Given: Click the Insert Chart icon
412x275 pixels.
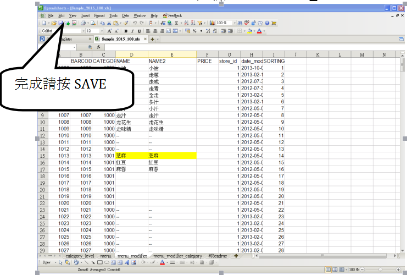Looking at the screenshot, I should [x=212, y=23].
